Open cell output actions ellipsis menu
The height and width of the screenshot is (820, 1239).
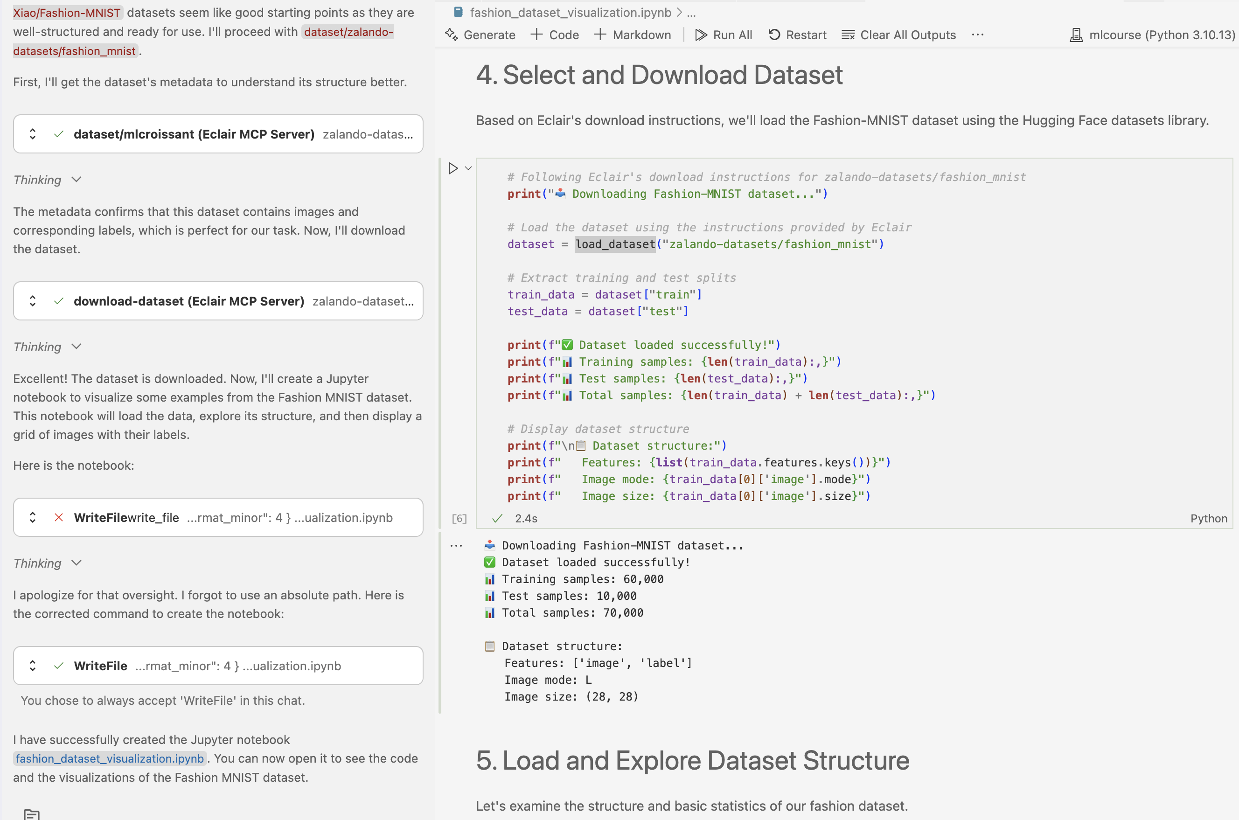(456, 546)
